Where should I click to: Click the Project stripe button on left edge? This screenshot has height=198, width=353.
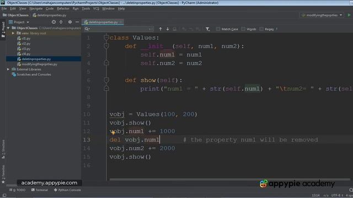[x=3, y=29]
